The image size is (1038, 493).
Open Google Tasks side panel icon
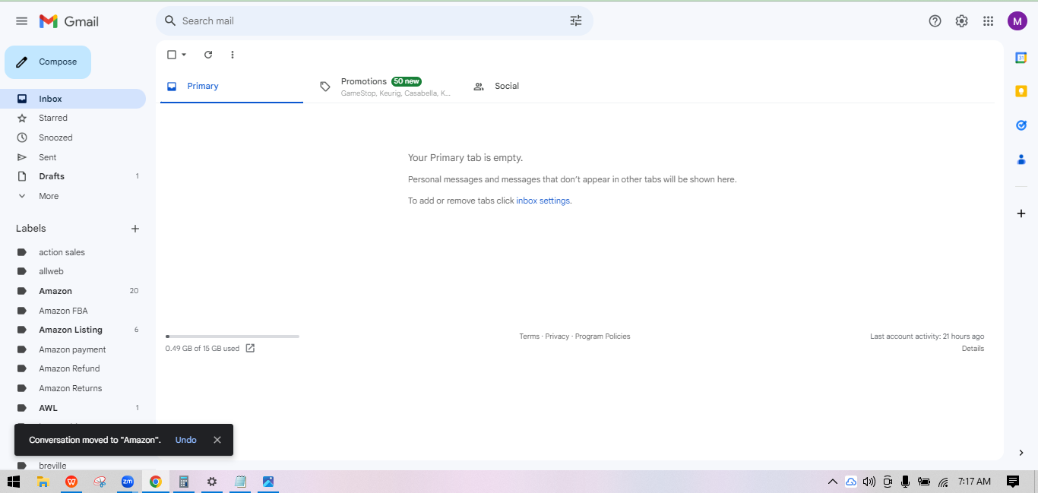(x=1021, y=125)
